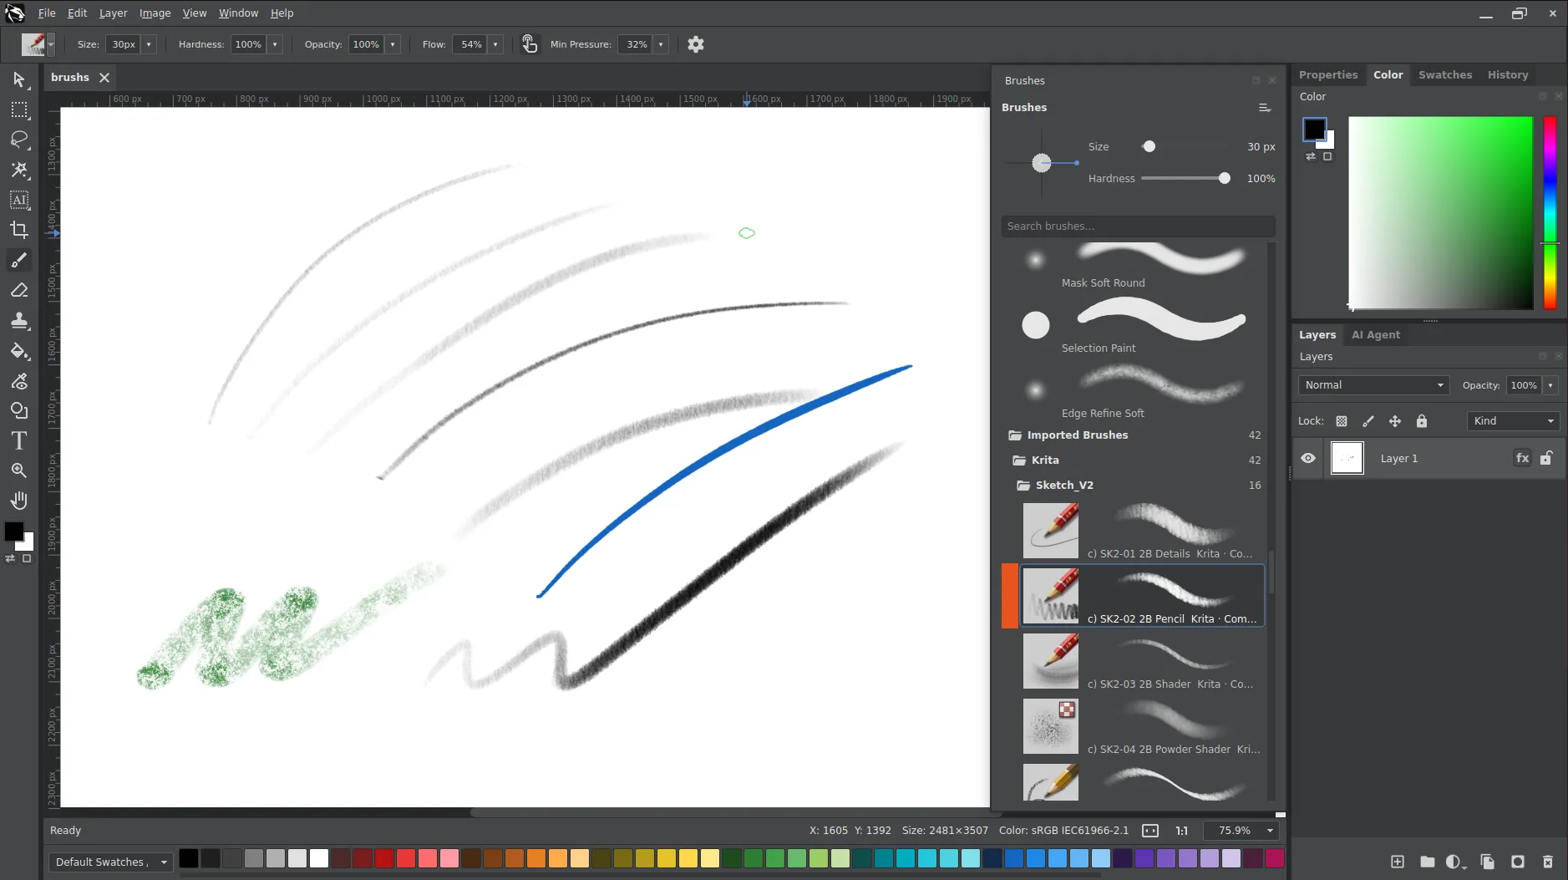Select the Move/Pointer tool
This screenshot has width=1568, height=880.
(x=19, y=80)
